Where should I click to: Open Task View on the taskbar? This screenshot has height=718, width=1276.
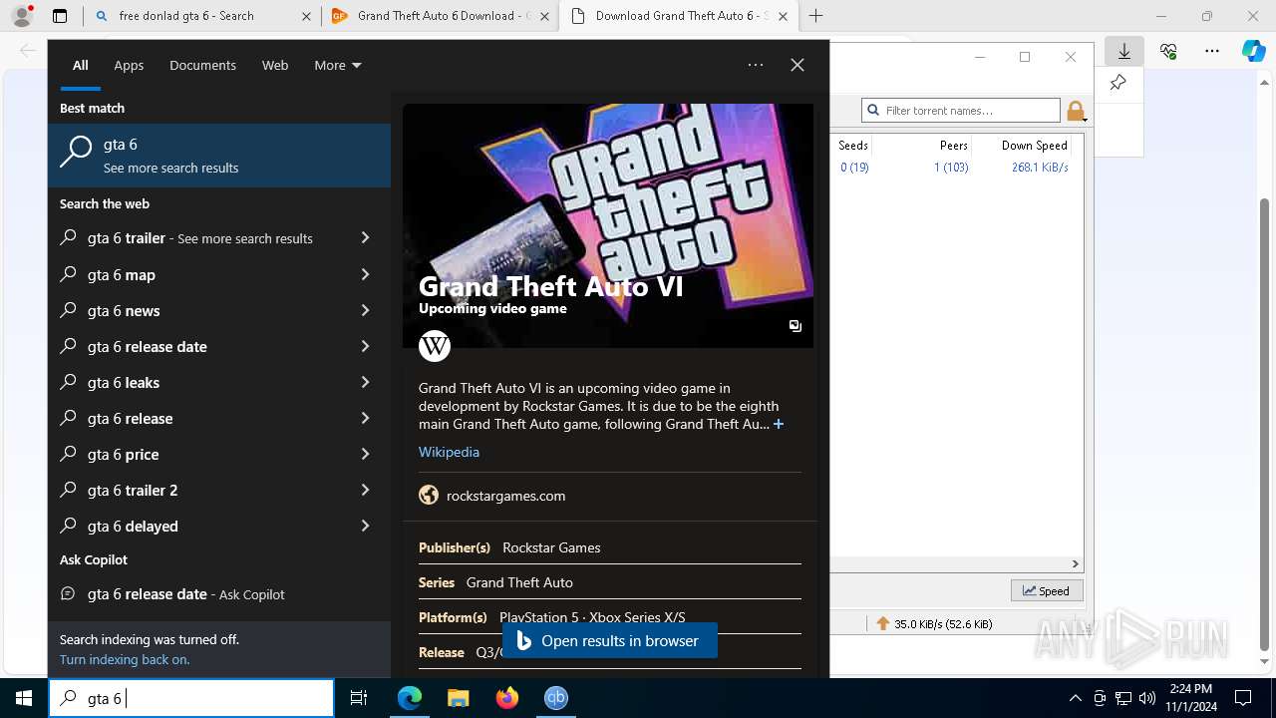pos(359,698)
